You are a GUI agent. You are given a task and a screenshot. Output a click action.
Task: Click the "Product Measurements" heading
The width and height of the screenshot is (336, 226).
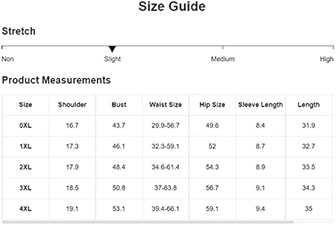(56, 80)
